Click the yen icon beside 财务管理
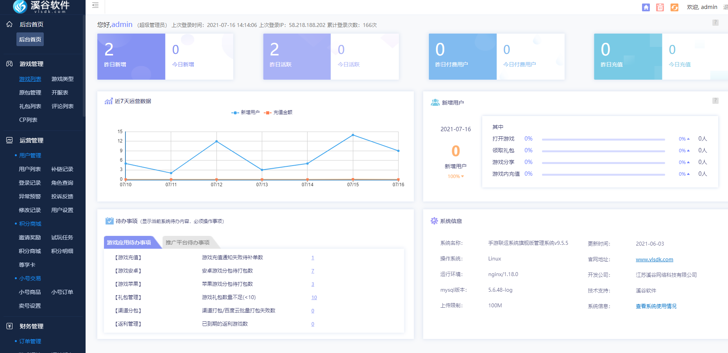Viewport: 728px width, 353px height. [9, 326]
